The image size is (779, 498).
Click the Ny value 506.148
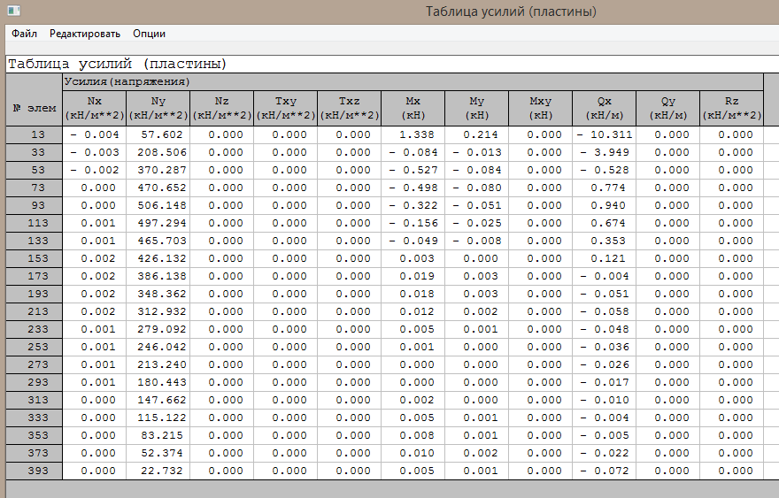coord(158,205)
